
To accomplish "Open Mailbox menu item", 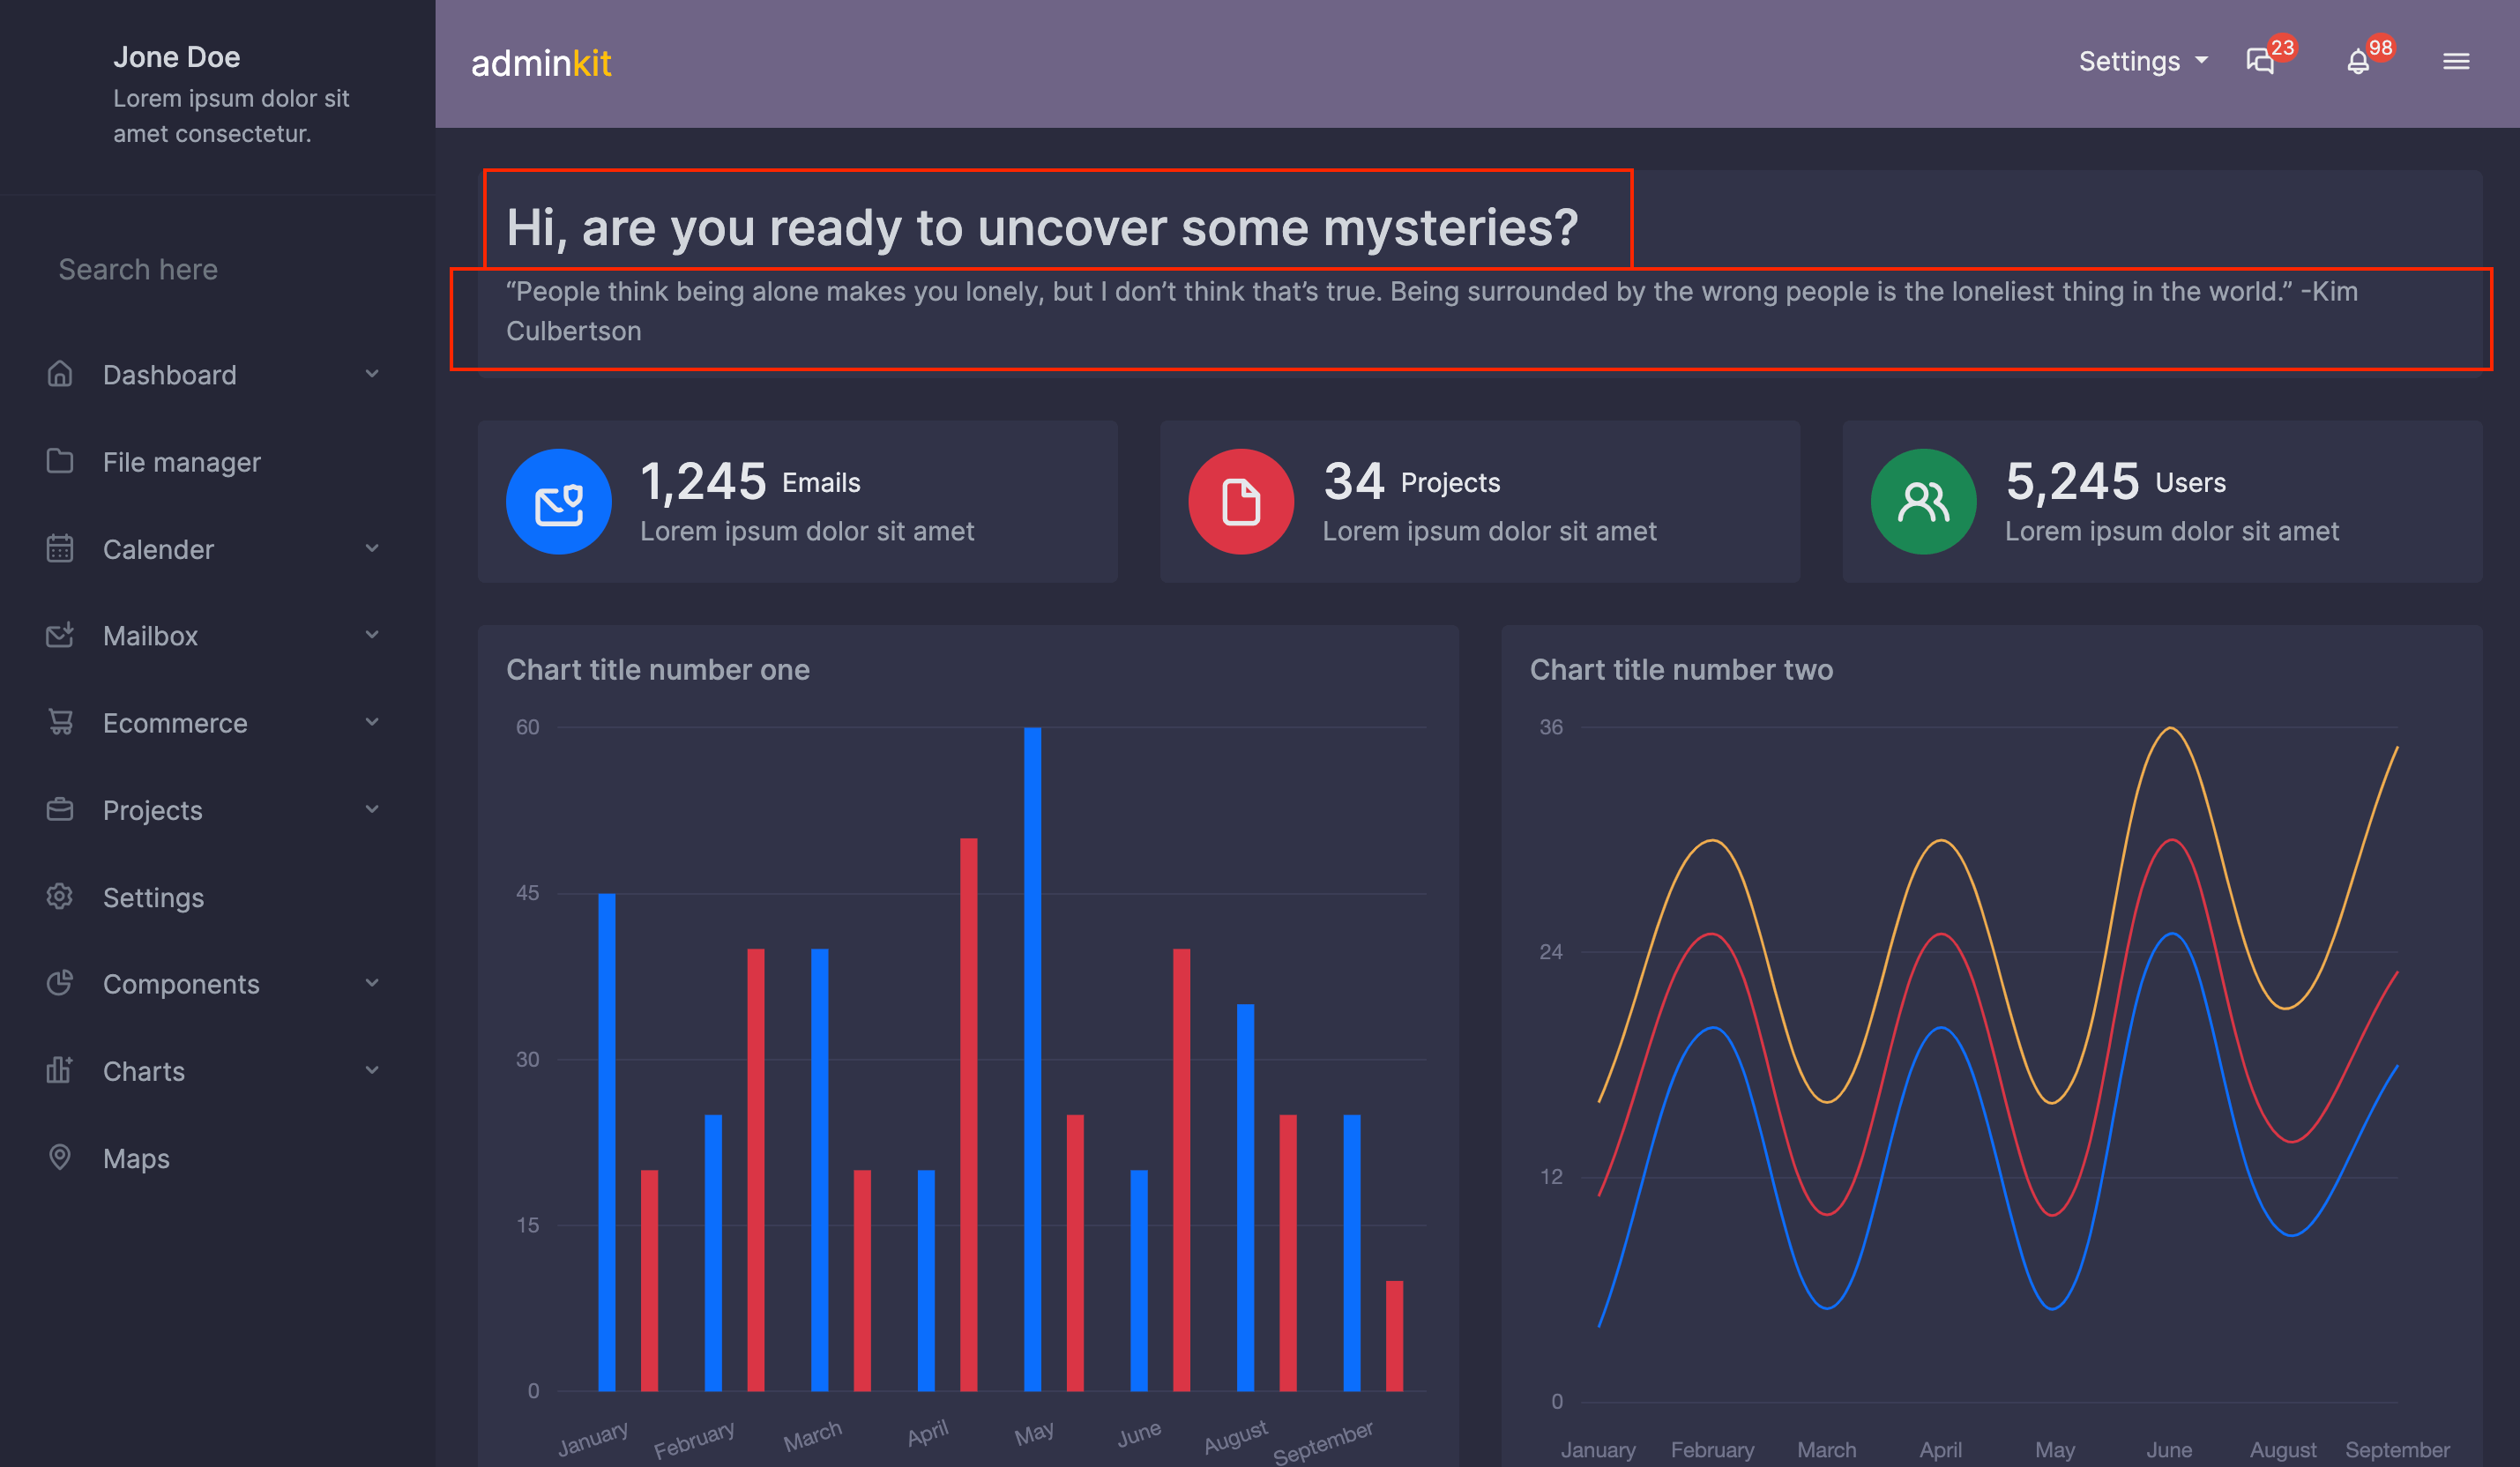I will point(150,635).
